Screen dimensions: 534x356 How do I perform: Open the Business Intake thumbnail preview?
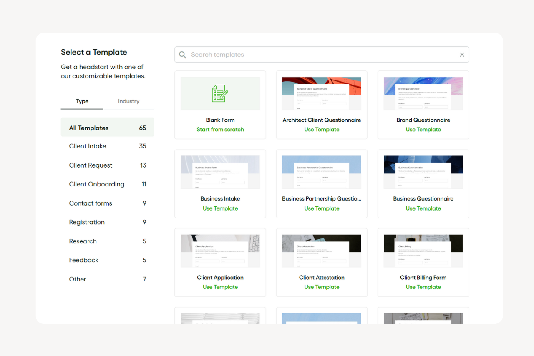[x=220, y=172]
